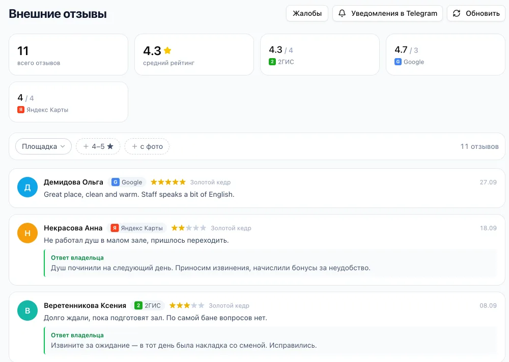Select the Яндекс Карты tag on Некрасова's review
509x362 pixels.
click(x=136, y=228)
